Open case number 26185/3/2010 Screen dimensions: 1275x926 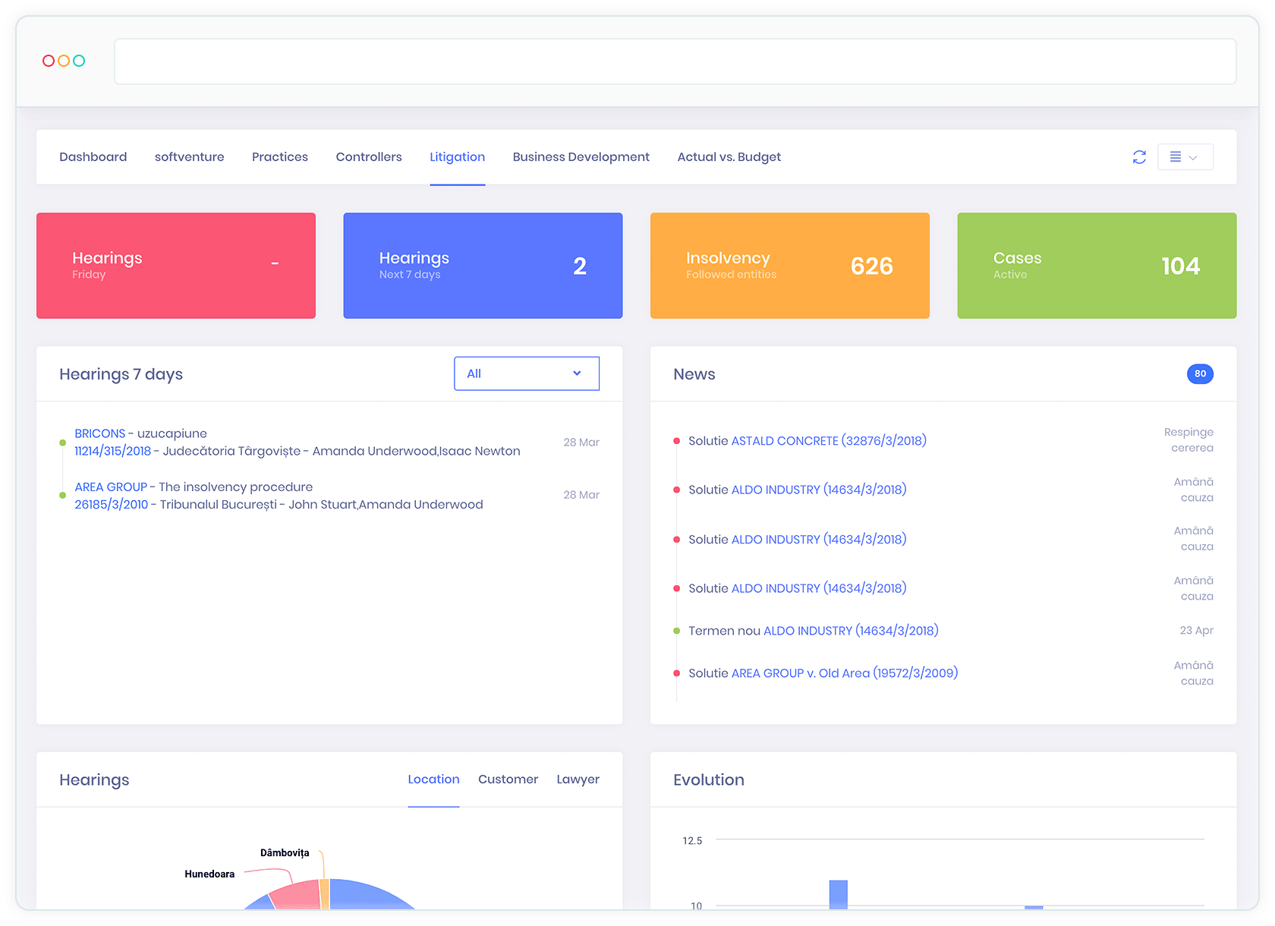click(x=112, y=504)
